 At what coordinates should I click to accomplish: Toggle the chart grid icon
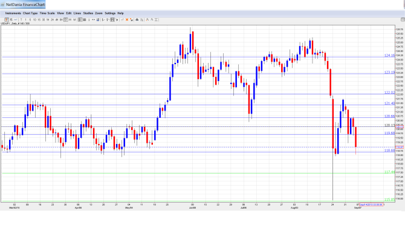coord(85,19)
